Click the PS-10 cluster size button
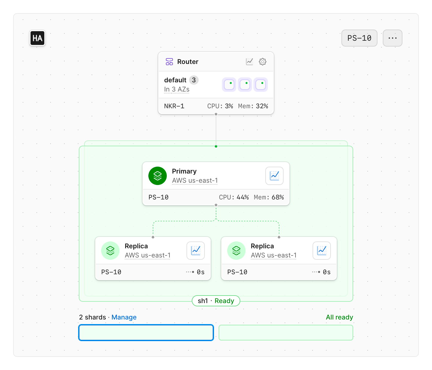 (359, 38)
